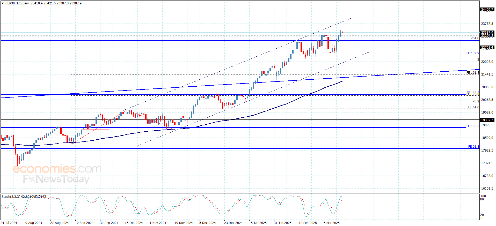Click the dropdown triangle beside GER30.H25,Daily

[x=3, y=3]
